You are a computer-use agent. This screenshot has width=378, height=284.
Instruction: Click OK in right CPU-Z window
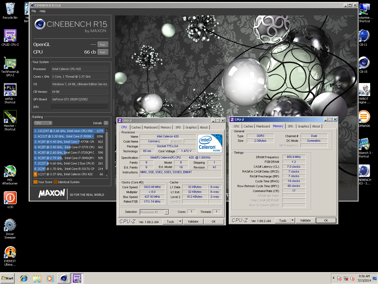326,220
